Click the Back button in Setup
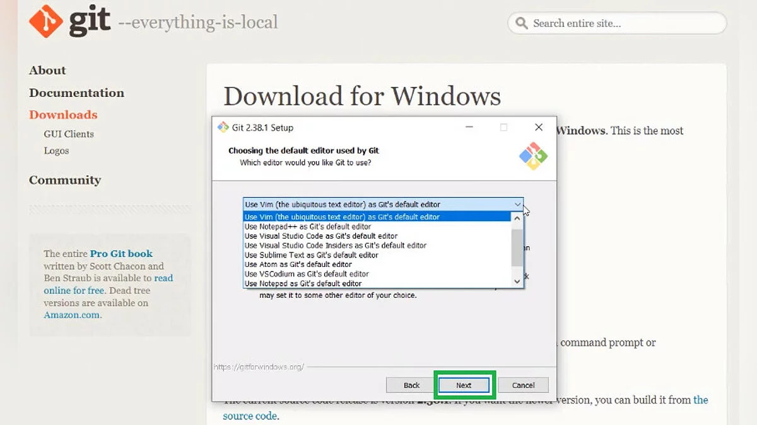 411,385
